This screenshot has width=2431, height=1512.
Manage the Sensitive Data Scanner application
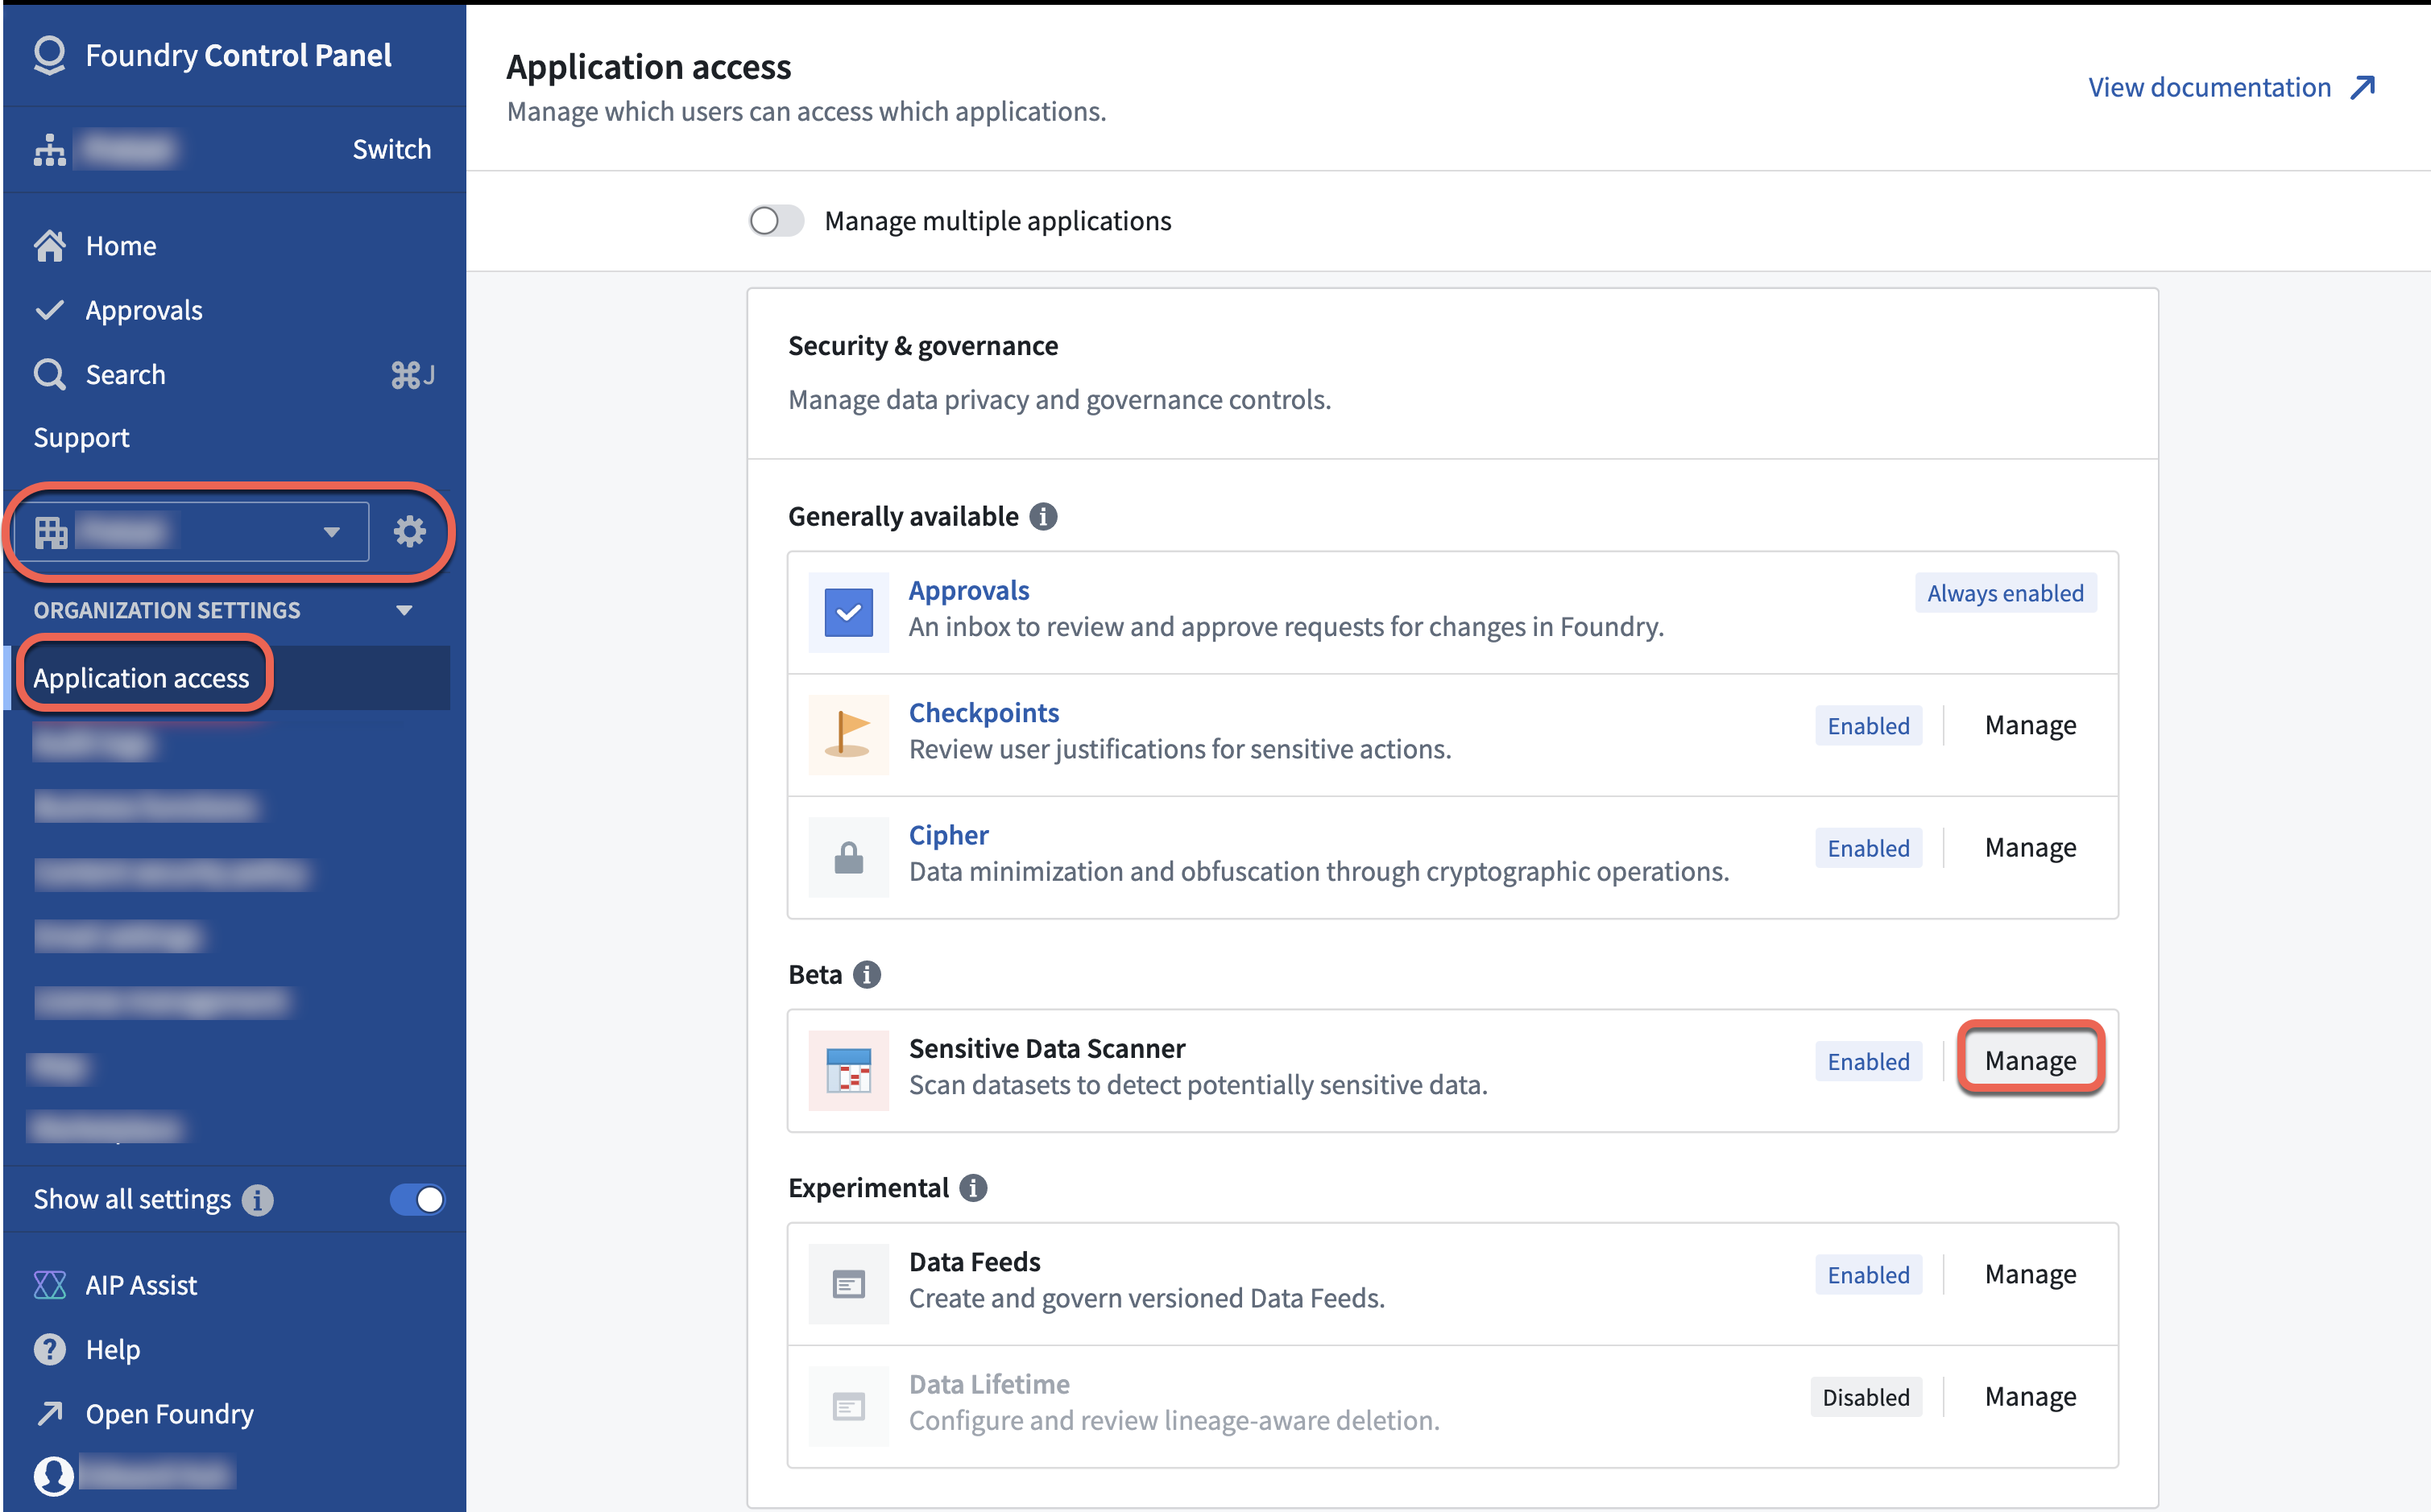coord(2030,1060)
